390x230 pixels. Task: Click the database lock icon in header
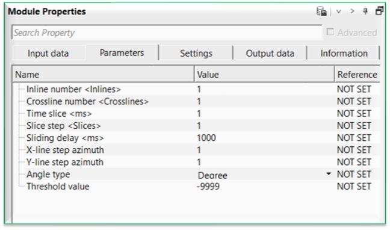tap(321, 11)
